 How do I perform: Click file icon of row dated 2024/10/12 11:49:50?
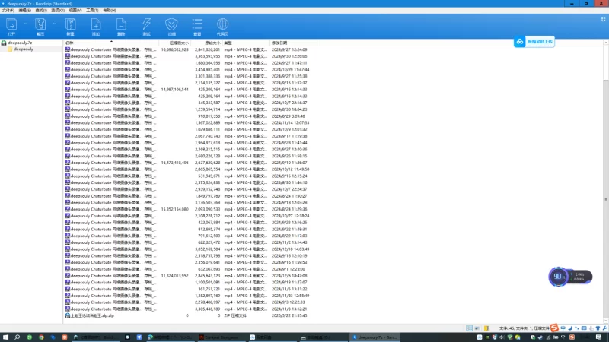click(x=68, y=169)
